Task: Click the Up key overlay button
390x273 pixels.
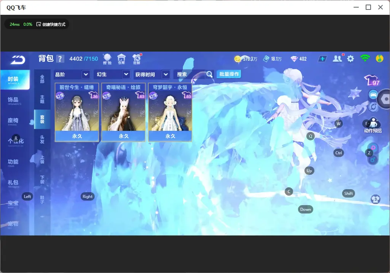Action: coord(309,171)
